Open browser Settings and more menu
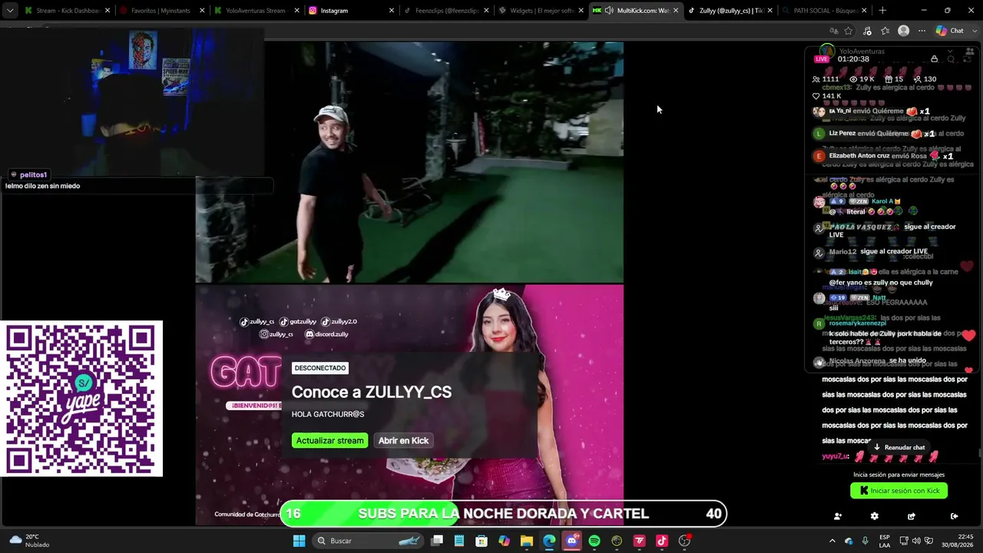Viewport: 983px width, 553px height. click(x=922, y=31)
